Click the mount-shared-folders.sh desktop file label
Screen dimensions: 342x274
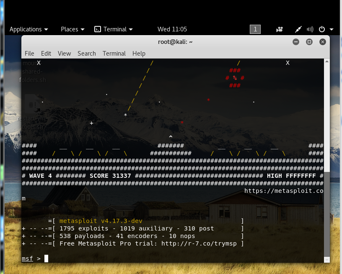click(32, 72)
